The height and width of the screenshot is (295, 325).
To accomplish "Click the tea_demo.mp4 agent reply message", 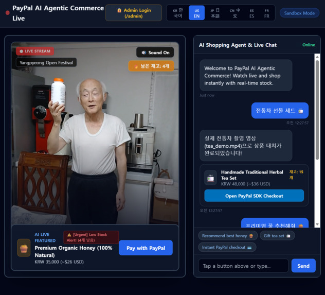I will 246,145.
